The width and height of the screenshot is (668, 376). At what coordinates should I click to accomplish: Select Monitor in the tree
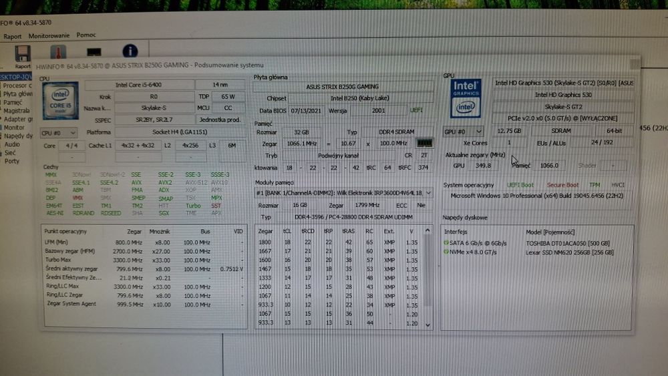coord(14,128)
